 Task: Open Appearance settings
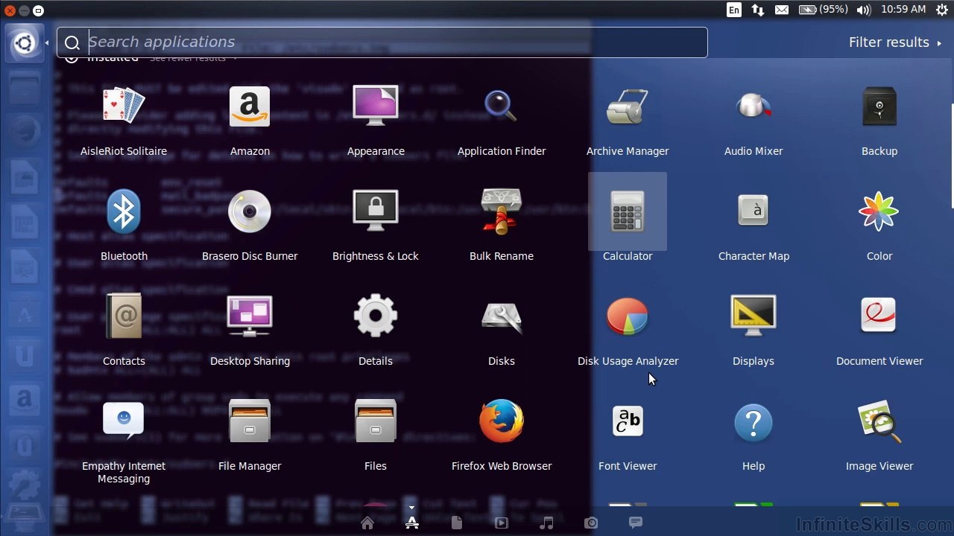coord(376,120)
